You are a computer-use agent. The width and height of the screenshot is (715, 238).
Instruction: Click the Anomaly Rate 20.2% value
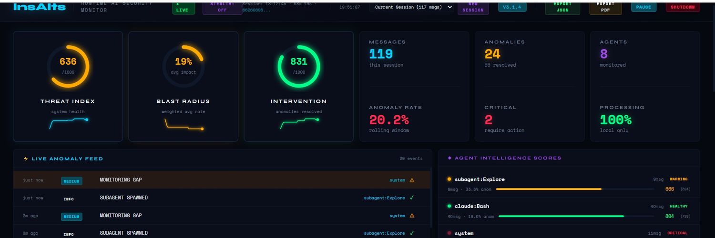[x=389, y=119]
